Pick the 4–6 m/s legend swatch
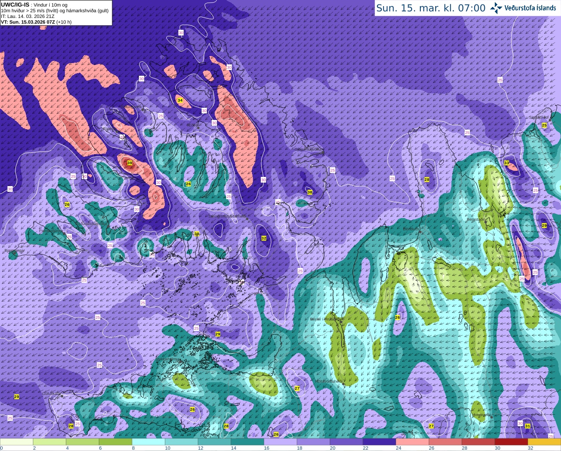The image size is (561, 451). [x=82, y=442]
